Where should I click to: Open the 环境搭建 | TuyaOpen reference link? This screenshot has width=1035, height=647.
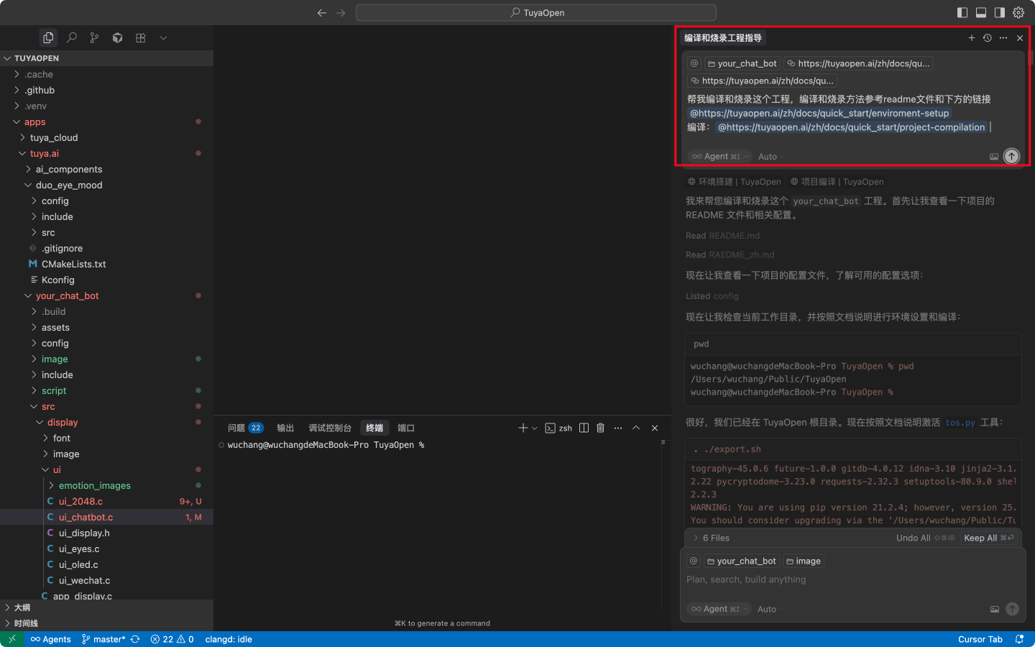[x=735, y=182]
